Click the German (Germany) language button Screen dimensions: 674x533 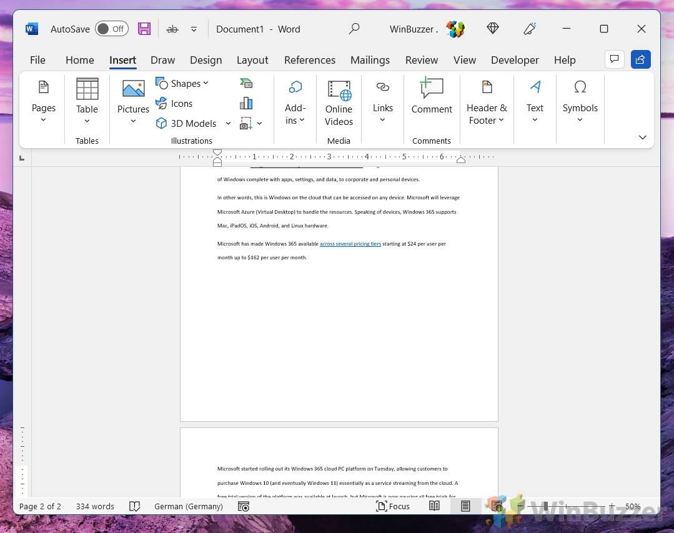188,506
